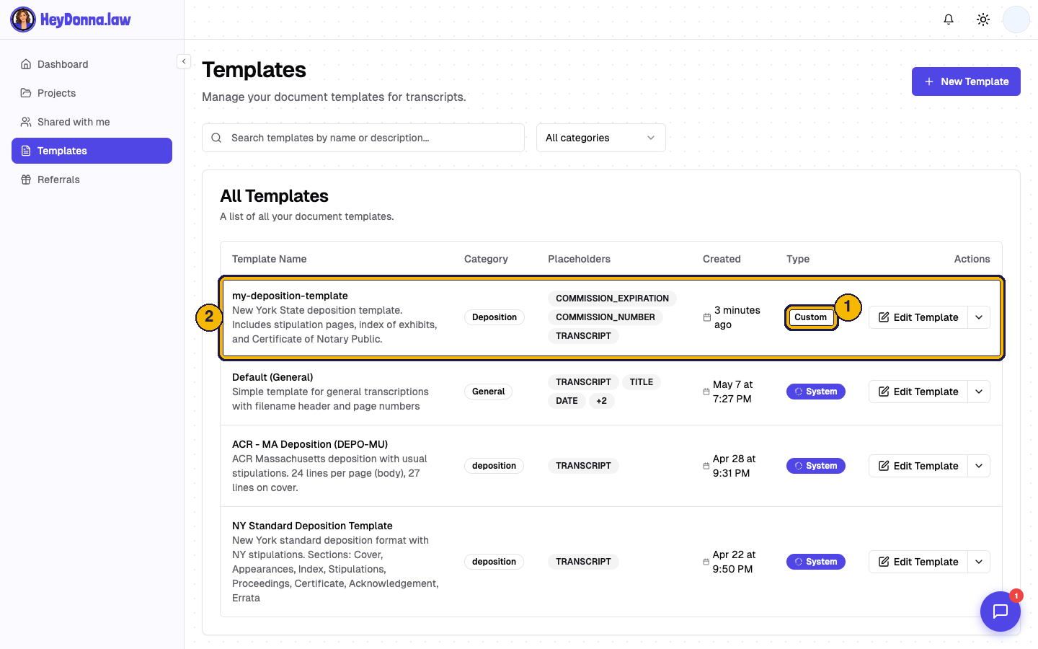
Task: Click the Deposition category badge of my-deposition-template
Action: click(x=494, y=317)
